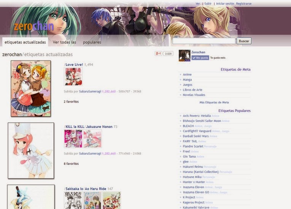Open the Free! popular tag
Screen dimensions: 291x209
pyautogui.click(x=186, y=152)
